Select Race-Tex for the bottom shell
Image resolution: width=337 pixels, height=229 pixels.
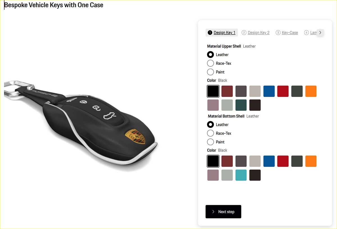[210, 133]
